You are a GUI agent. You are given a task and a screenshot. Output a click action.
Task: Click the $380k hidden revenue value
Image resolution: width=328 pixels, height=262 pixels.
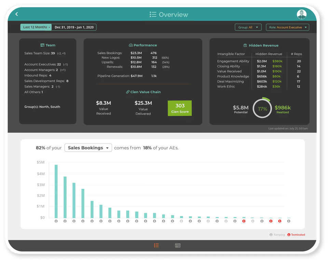(277, 61)
